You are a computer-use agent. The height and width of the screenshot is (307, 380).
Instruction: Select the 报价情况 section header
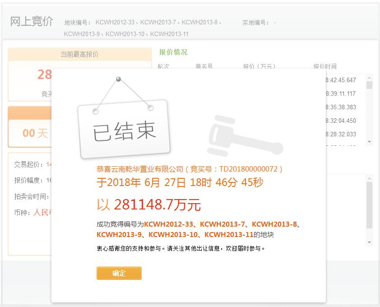coord(172,52)
